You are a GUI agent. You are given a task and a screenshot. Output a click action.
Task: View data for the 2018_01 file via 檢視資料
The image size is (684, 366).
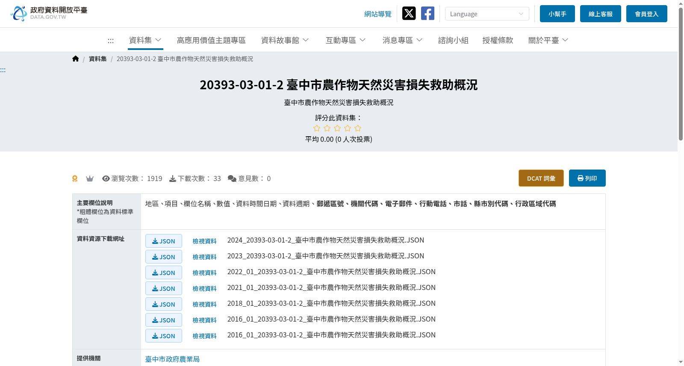click(204, 305)
